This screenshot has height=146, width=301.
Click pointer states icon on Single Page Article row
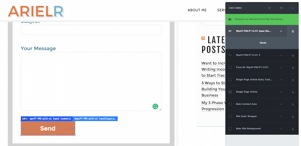pyautogui.click(x=293, y=92)
